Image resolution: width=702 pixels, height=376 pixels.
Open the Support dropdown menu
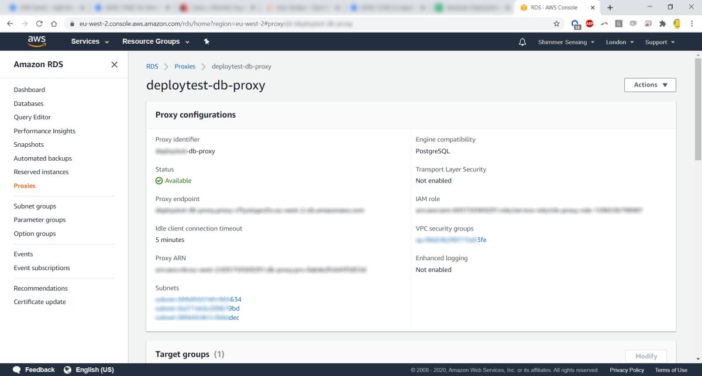coord(660,42)
